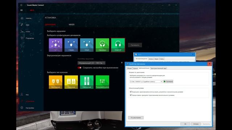232x130 pixels.
Task: Click the red AE-9 device label
Action: point(32,10)
